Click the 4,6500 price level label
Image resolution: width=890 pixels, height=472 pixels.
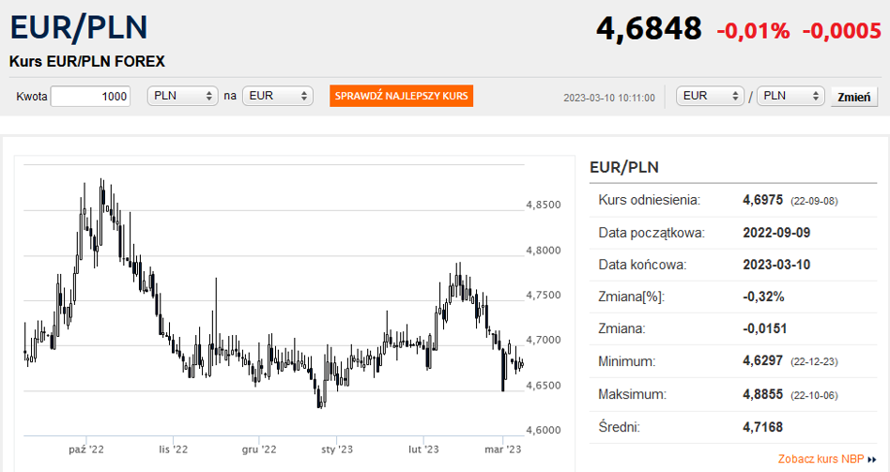tap(544, 386)
